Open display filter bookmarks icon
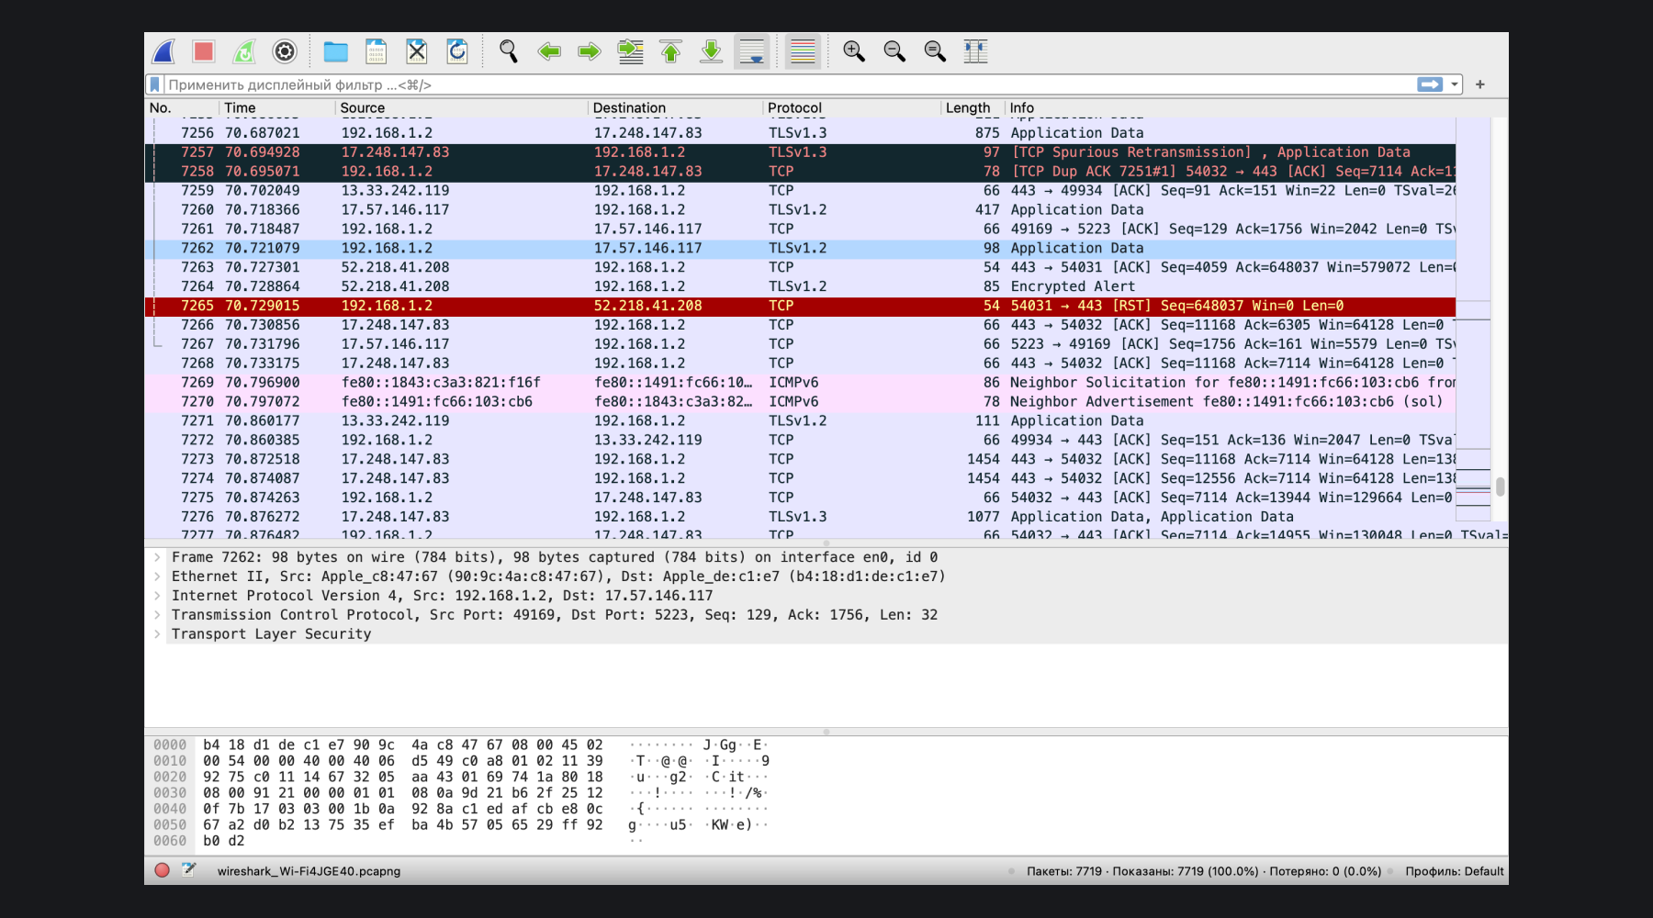 [155, 84]
